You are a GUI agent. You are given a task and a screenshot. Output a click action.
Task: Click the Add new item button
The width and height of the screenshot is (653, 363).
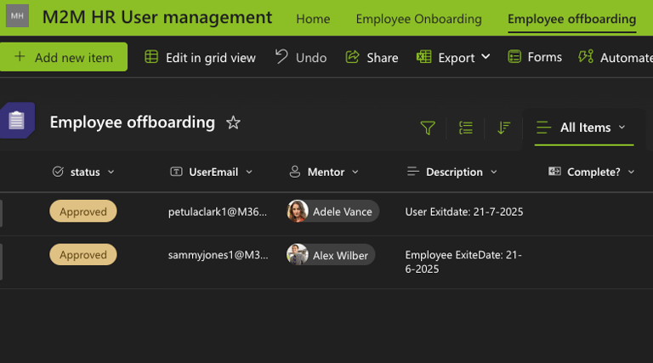64,57
